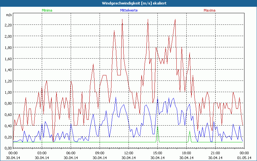Select the 09:00 time axis marker
This screenshot has height=161, width=257.
(x=100, y=153)
